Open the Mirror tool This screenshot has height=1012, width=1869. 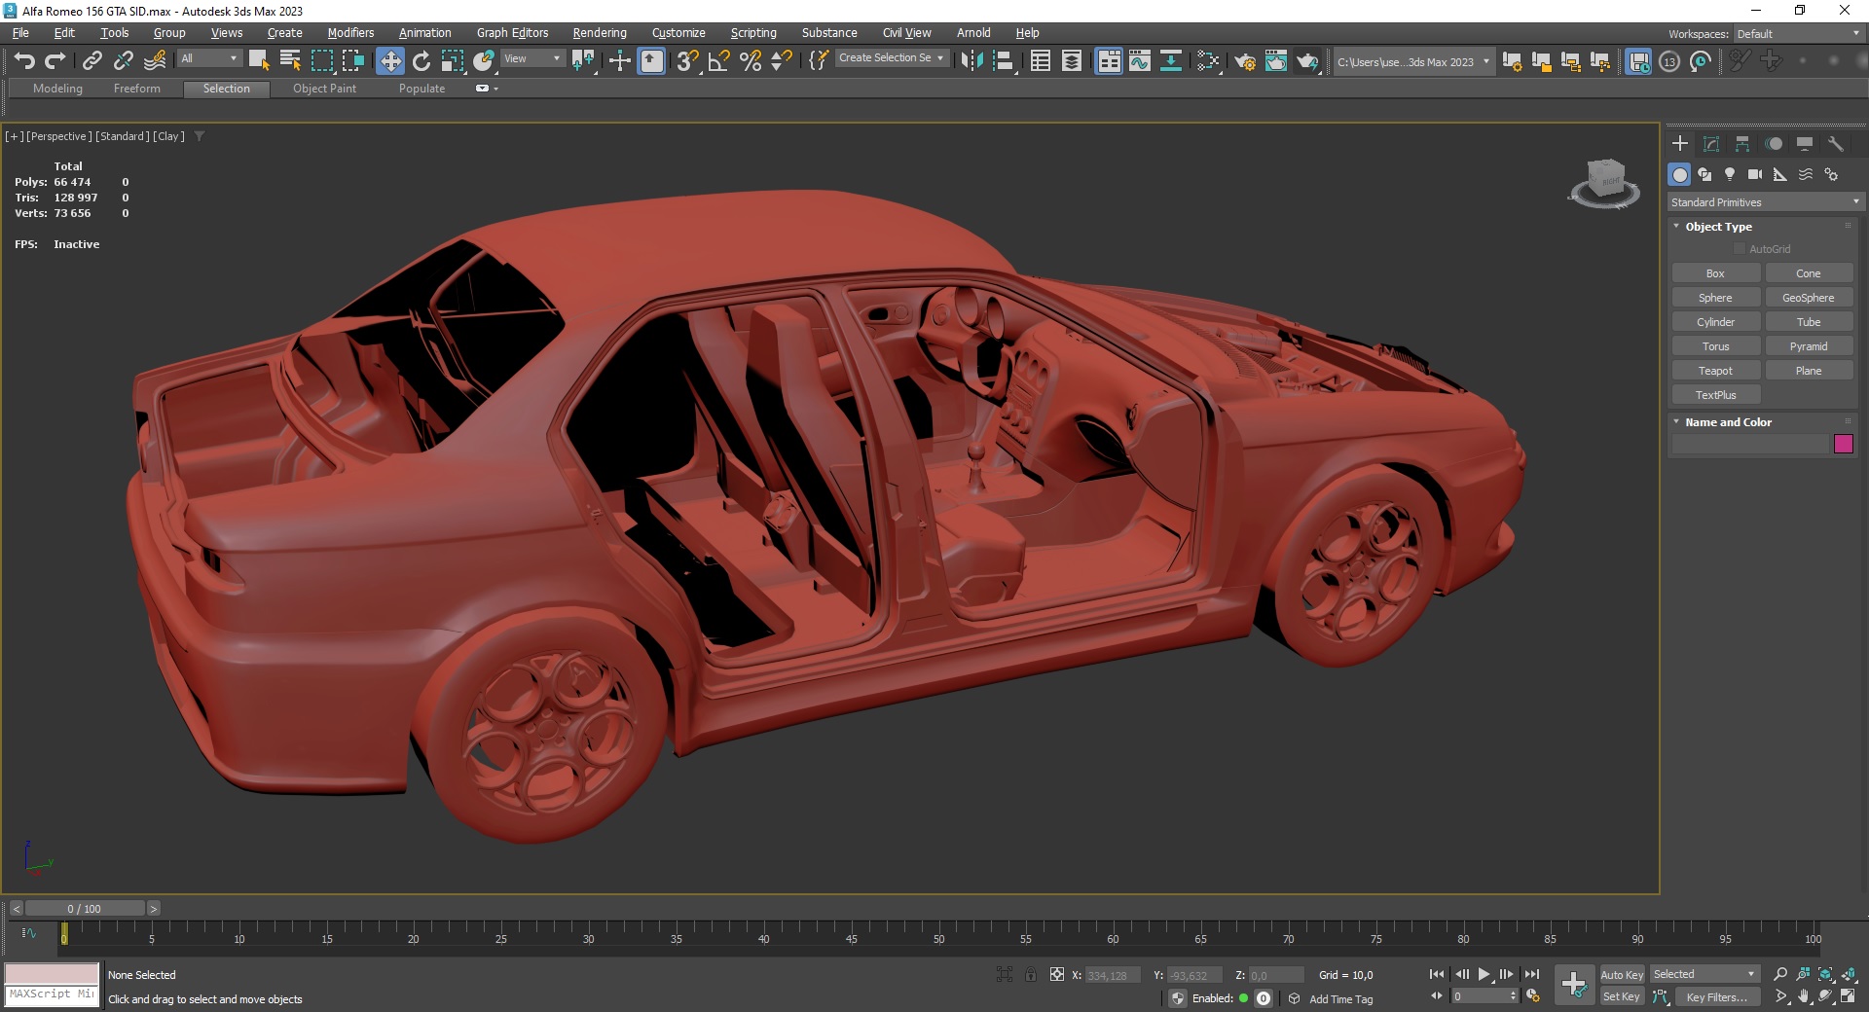click(971, 61)
